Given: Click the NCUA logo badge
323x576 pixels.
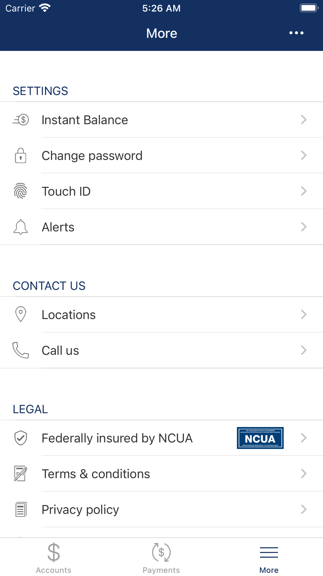Looking at the screenshot, I should coord(260,438).
